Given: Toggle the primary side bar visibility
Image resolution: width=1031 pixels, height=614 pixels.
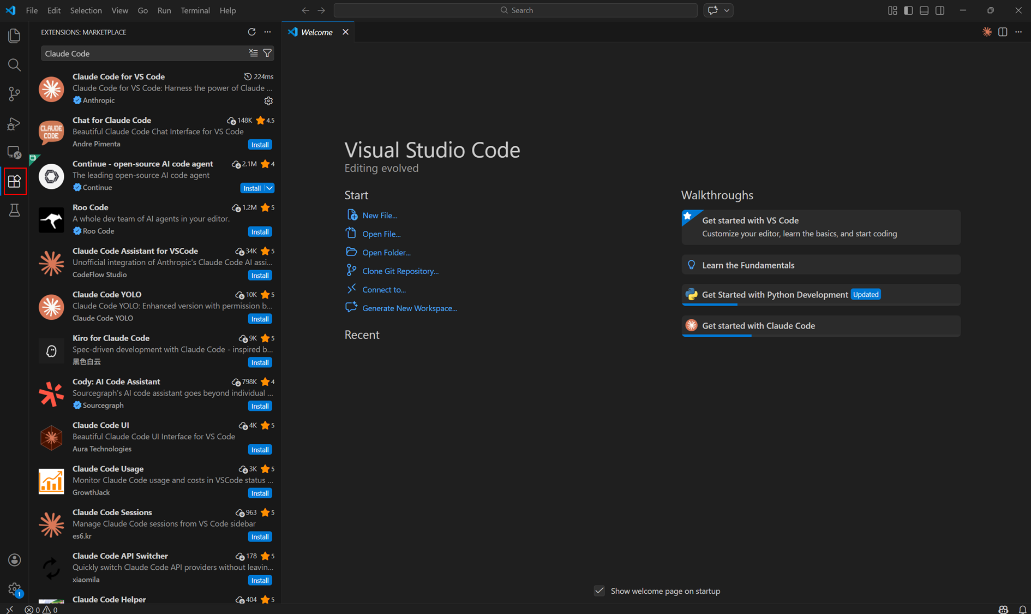Looking at the screenshot, I should coord(908,10).
